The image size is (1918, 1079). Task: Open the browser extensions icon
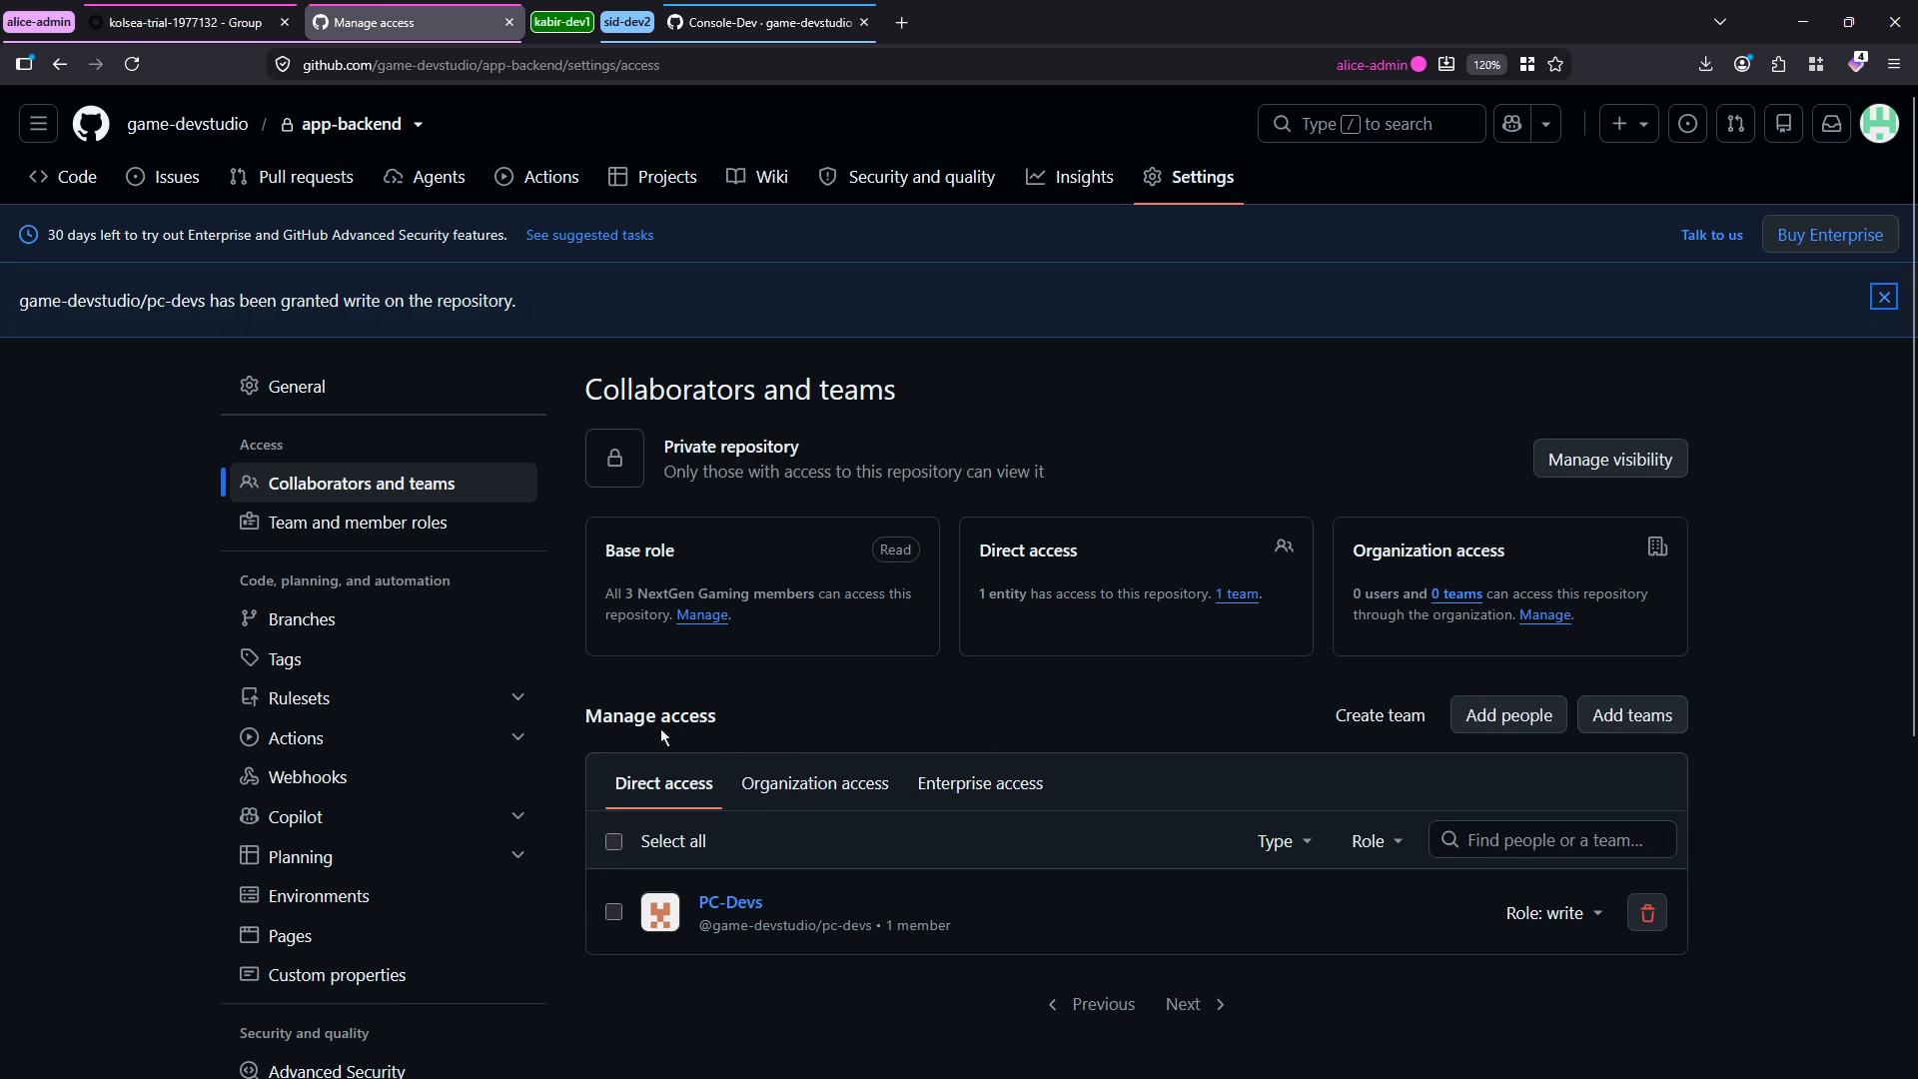(1778, 64)
